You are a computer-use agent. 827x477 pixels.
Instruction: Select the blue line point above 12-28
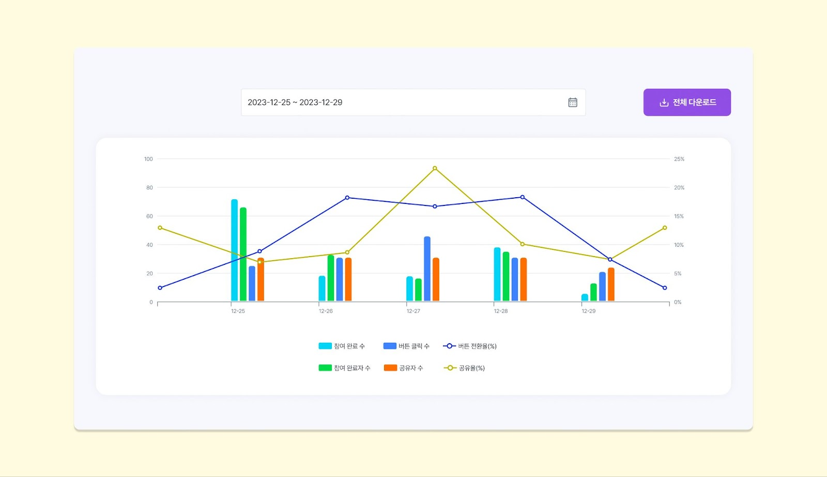click(522, 197)
